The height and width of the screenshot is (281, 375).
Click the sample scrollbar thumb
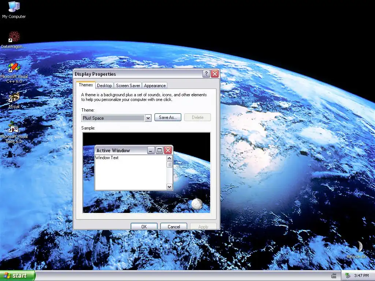click(169, 164)
